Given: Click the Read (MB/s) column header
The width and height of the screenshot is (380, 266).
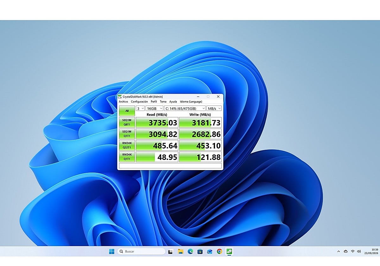Looking at the screenshot, I should click(x=157, y=114).
